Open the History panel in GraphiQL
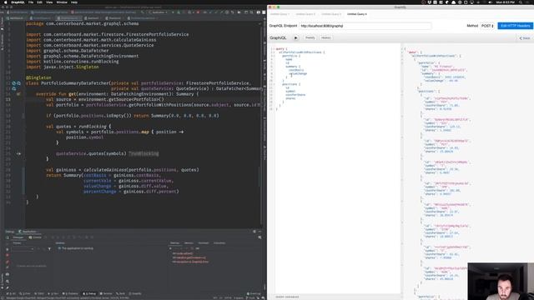 pos(326,37)
